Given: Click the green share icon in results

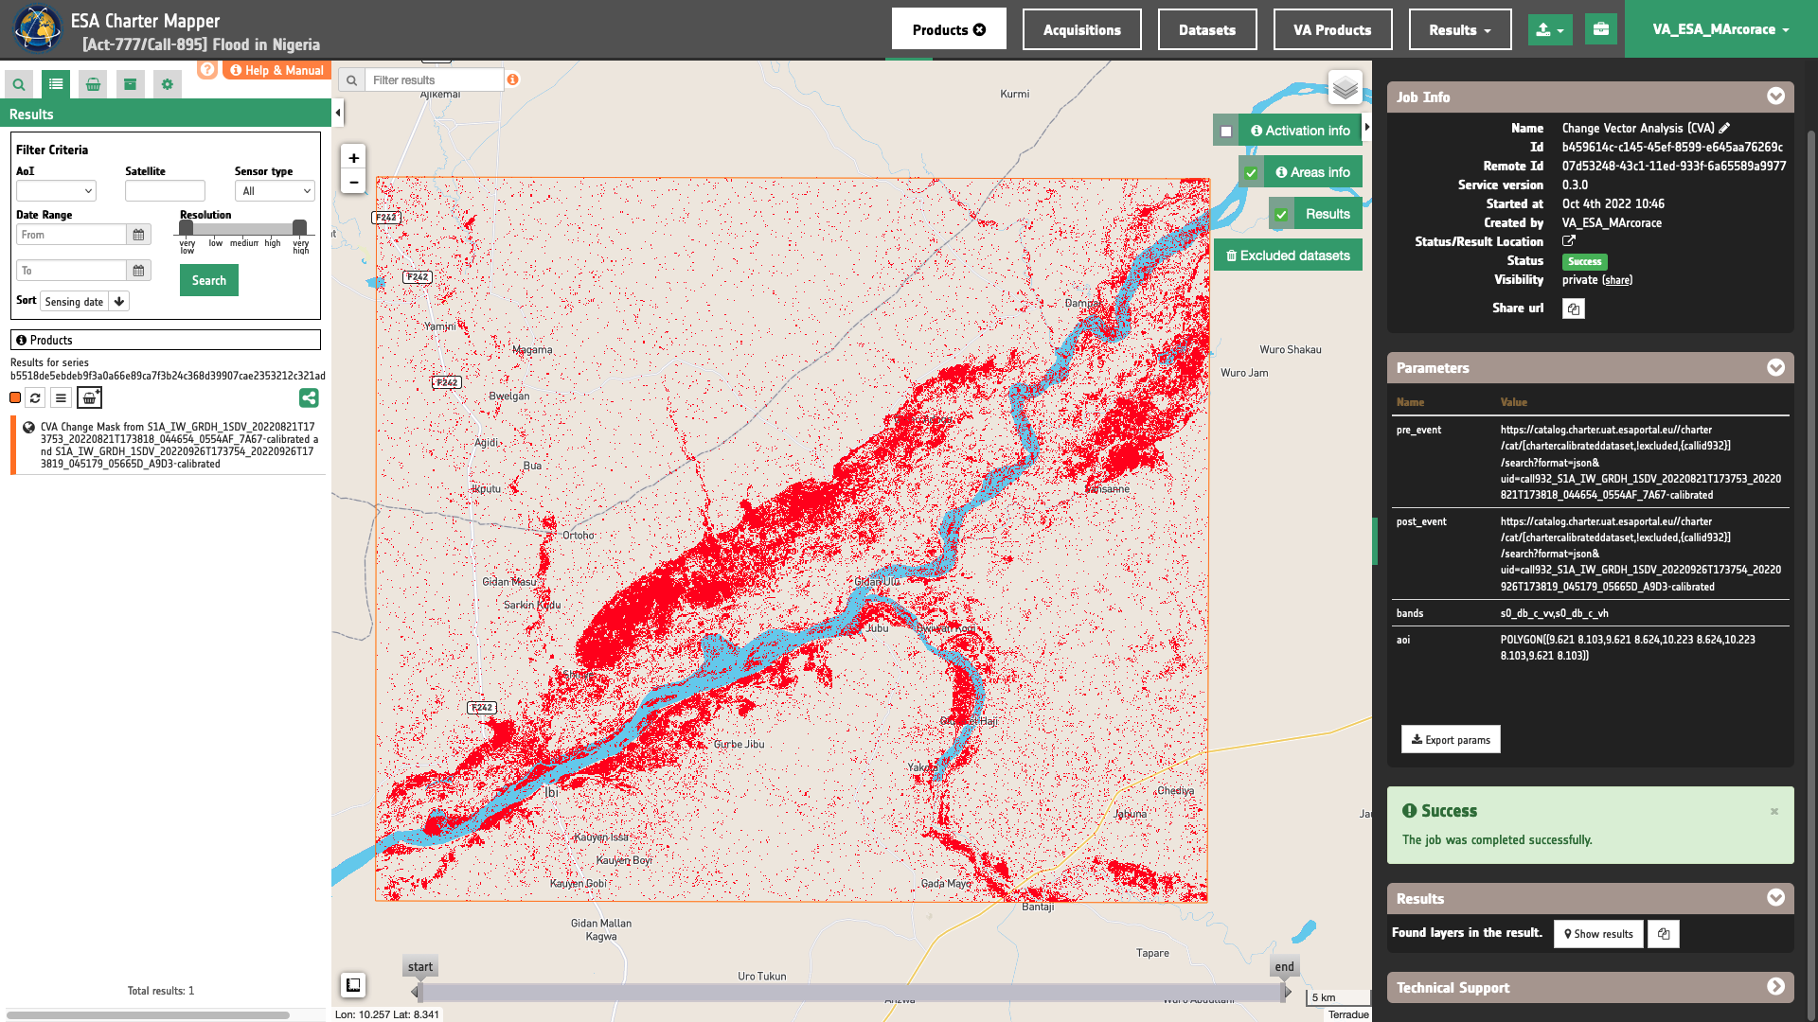Looking at the screenshot, I should tap(309, 398).
